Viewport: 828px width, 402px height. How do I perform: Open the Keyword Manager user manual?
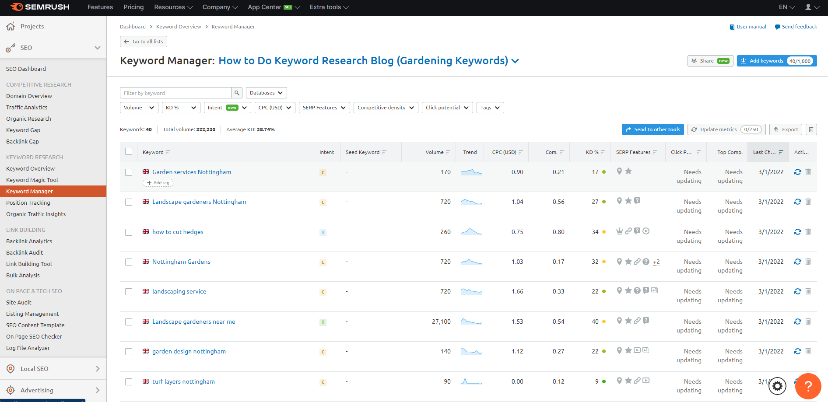pos(748,27)
